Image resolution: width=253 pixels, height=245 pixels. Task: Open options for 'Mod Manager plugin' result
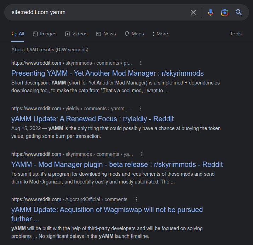click(x=142, y=154)
